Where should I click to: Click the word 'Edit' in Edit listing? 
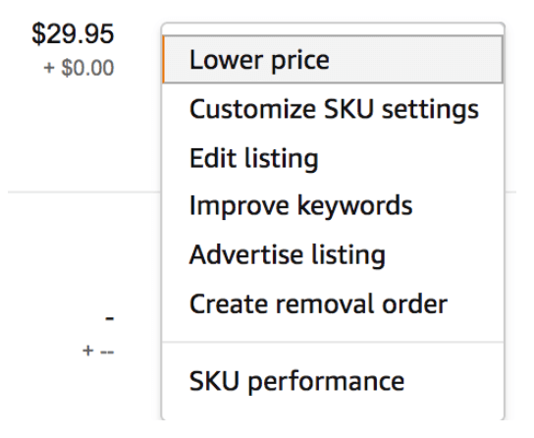click(x=212, y=158)
